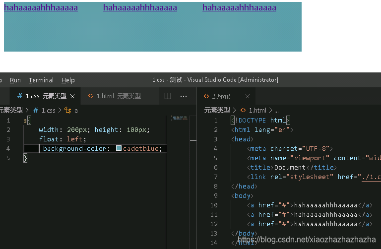Viewport: 381px width, 249px height.
Task: Switch to the 1.html tab in the left editor group
Action: click(x=118, y=96)
